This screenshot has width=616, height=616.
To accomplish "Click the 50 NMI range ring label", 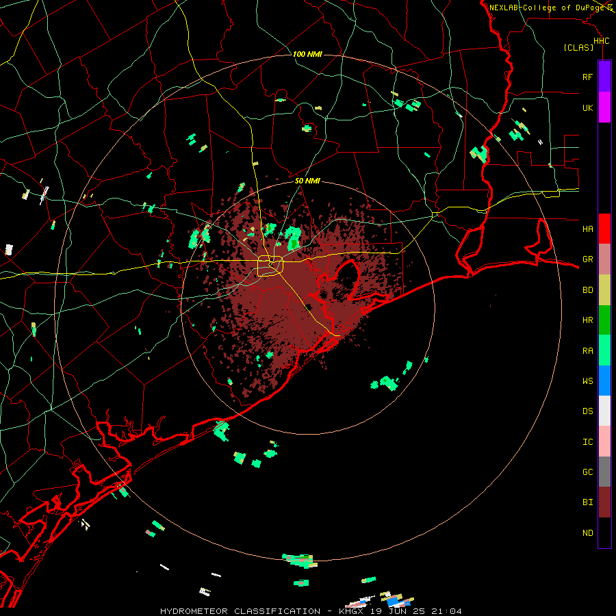I will (307, 181).
